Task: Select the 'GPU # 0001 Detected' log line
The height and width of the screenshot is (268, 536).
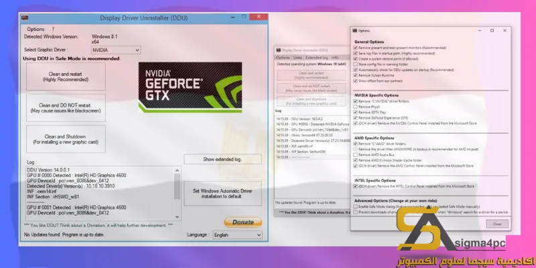Action: pos(76,208)
